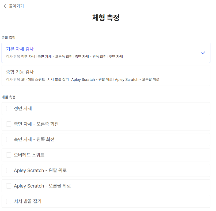The image size is (216, 211).
Task: Click the blue checkmark on 기본 자세 검사
Action: (203, 53)
